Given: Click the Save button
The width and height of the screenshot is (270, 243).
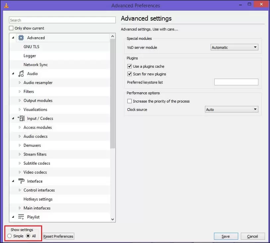Looking at the screenshot, I should click(226, 236).
